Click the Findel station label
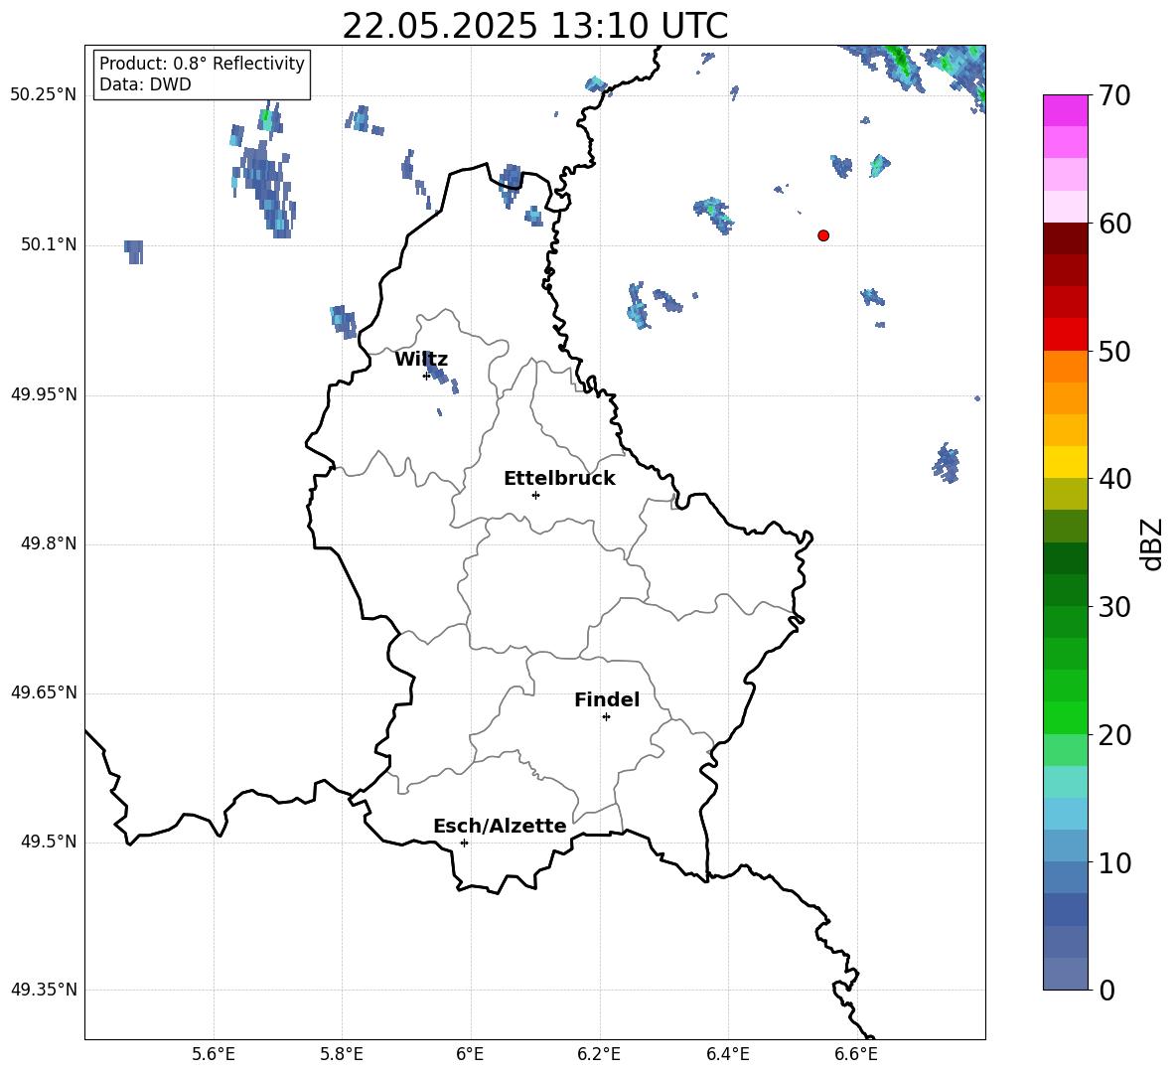The width and height of the screenshot is (1176, 1074). [x=607, y=699]
